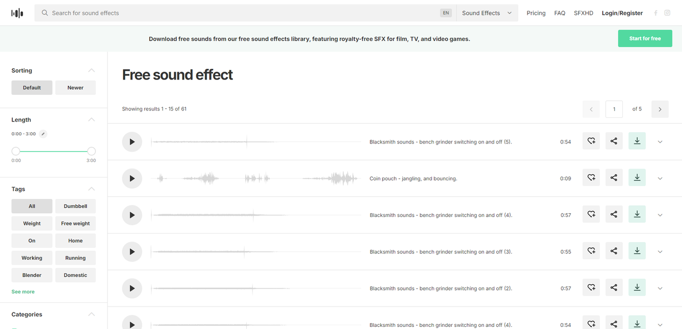
Task: Go to the next results page
Action: pos(660,109)
